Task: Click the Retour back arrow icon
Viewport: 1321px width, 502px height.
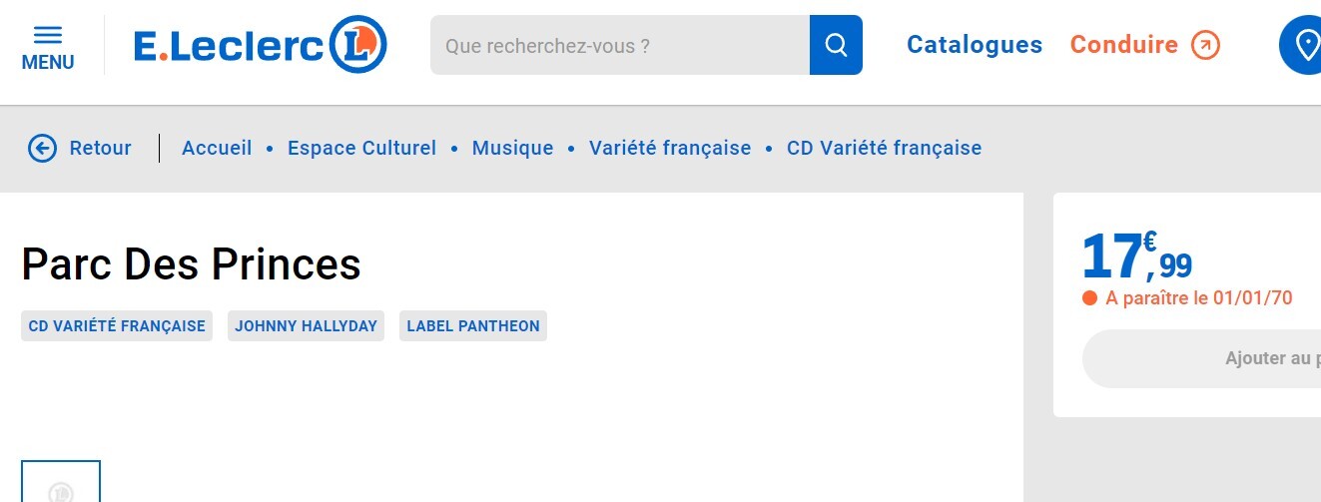Action: [42, 149]
